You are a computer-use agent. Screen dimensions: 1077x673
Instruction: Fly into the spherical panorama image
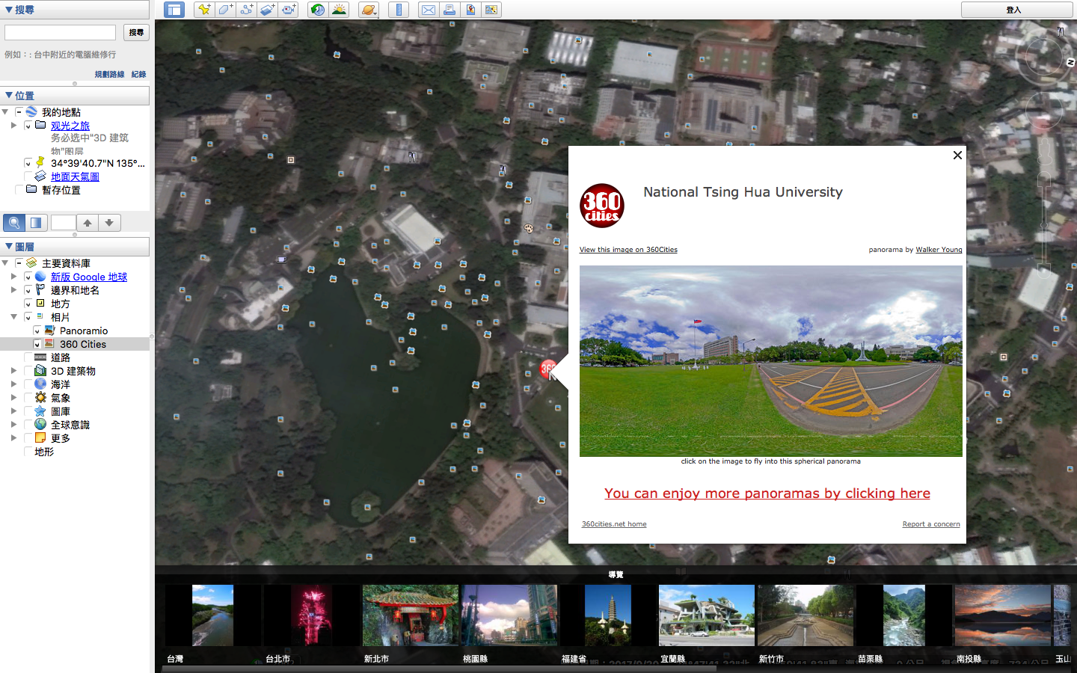tap(771, 361)
